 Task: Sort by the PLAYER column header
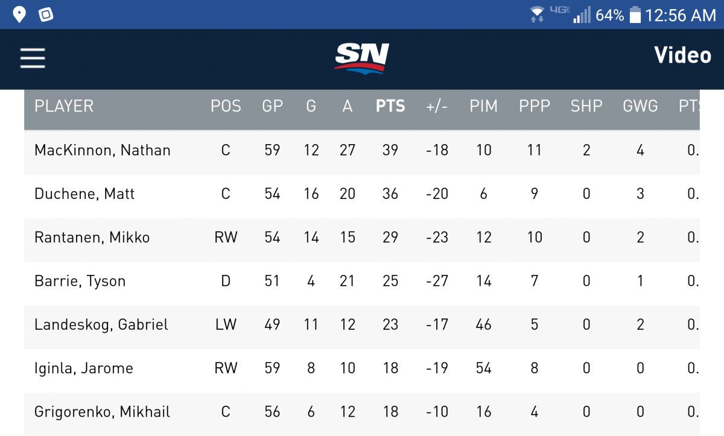click(64, 106)
